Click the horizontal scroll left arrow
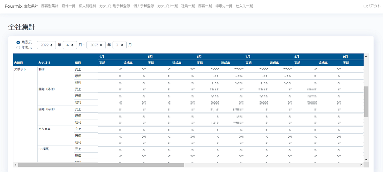The image size is (383, 172). (x=15, y=165)
